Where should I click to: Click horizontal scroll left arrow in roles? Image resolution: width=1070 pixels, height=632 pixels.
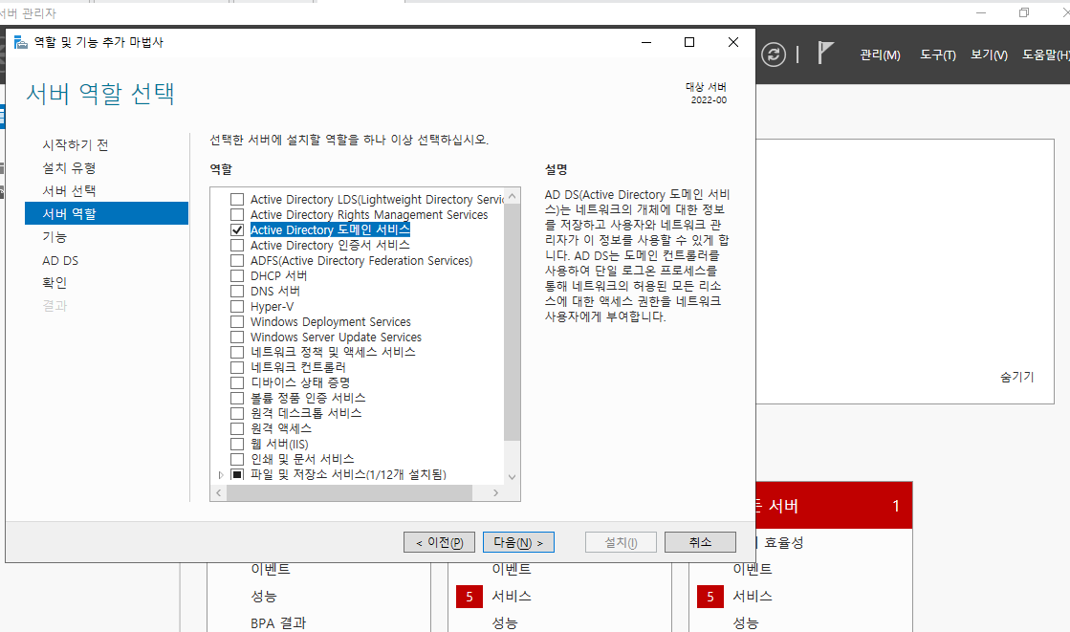pyautogui.click(x=218, y=492)
